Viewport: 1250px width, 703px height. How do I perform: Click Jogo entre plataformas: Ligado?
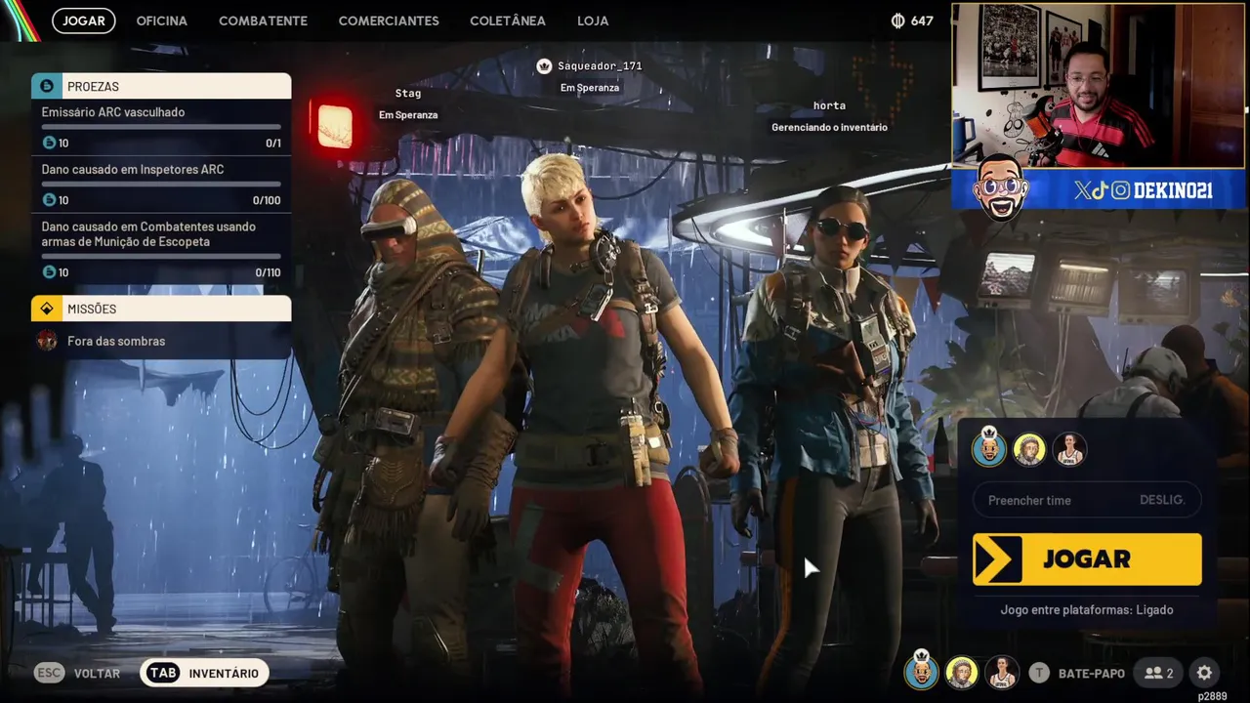click(x=1087, y=610)
